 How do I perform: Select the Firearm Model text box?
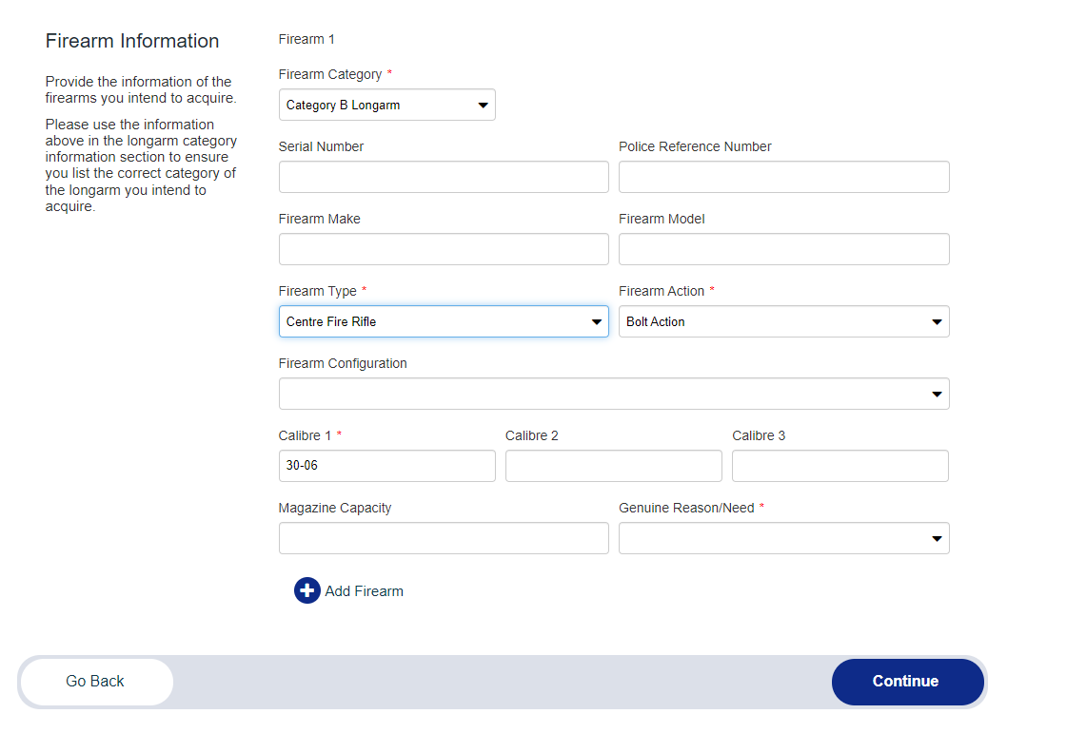[783, 250]
